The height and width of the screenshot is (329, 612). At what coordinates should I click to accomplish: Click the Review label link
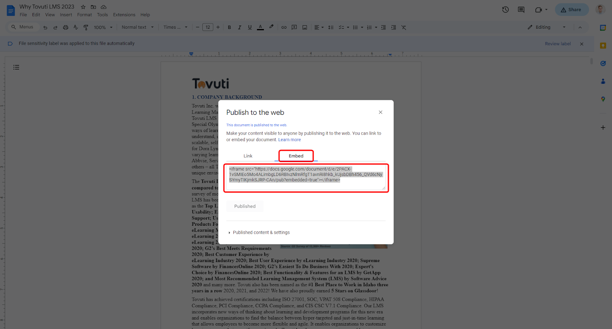(558, 44)
